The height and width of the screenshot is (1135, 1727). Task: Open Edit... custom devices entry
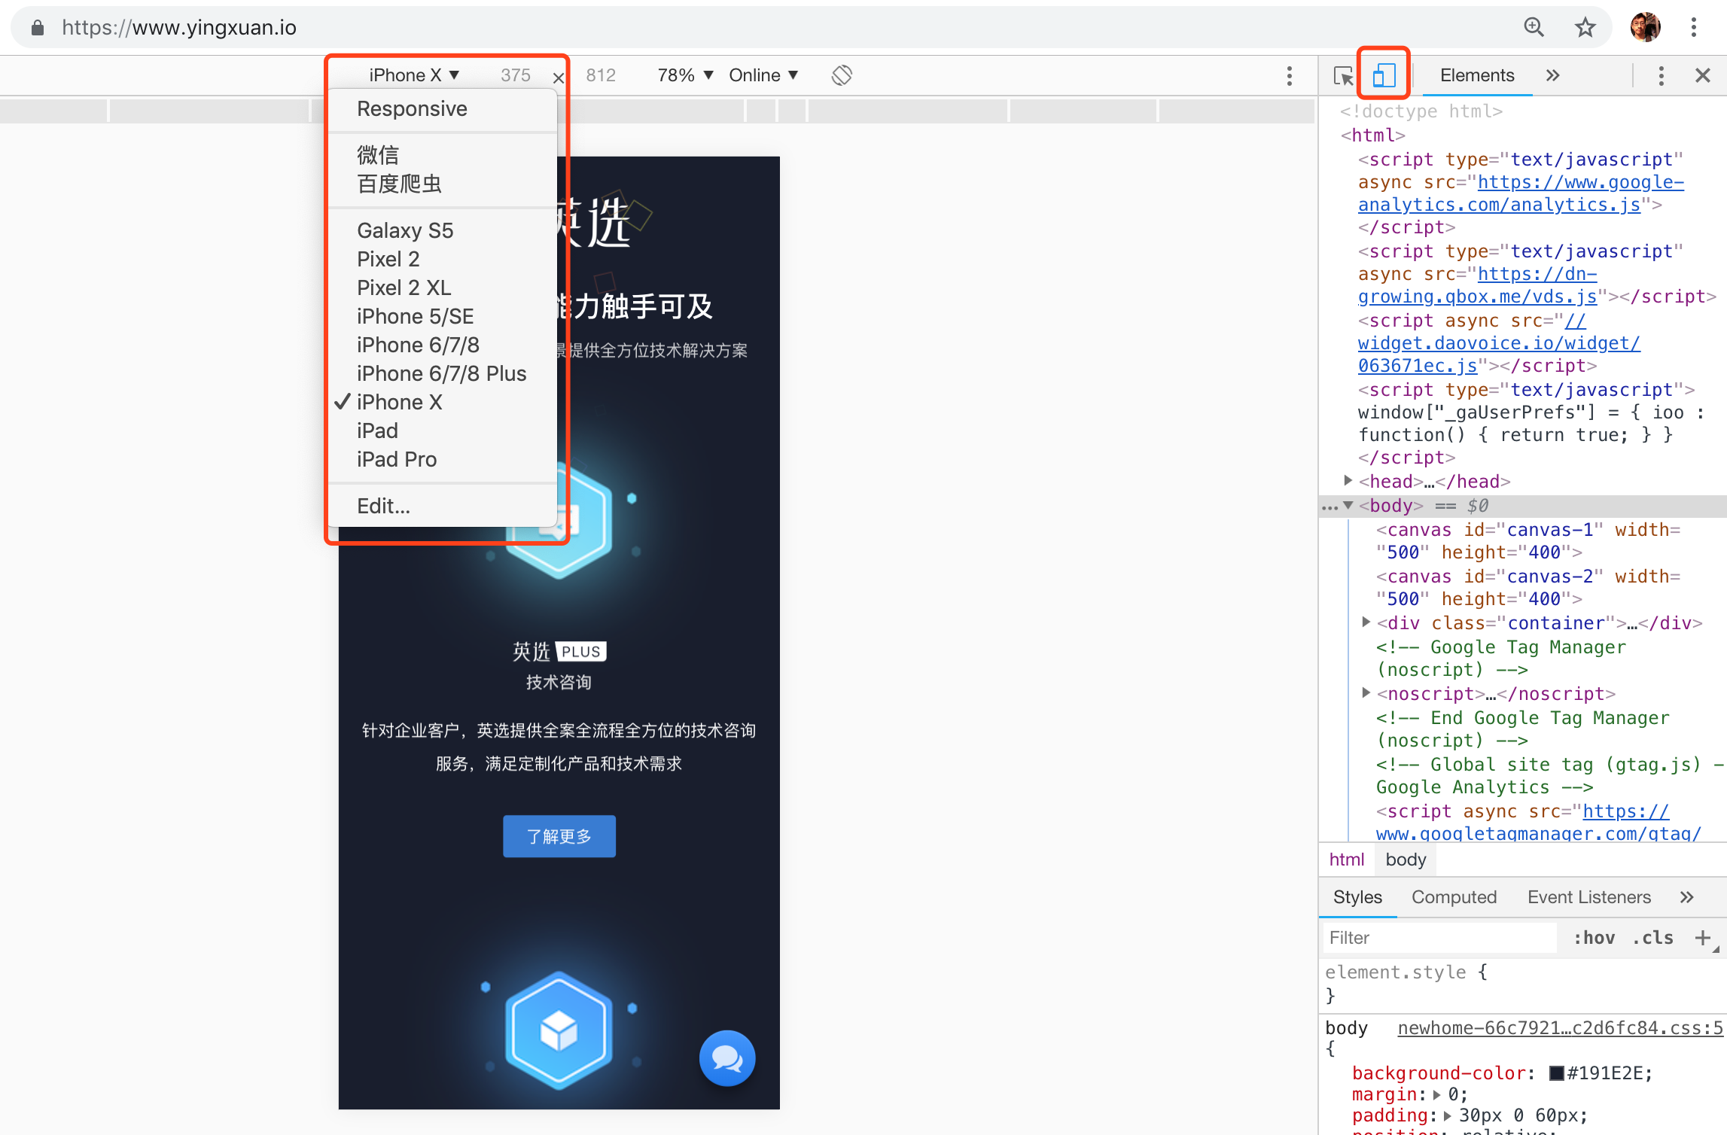point(443,506)
